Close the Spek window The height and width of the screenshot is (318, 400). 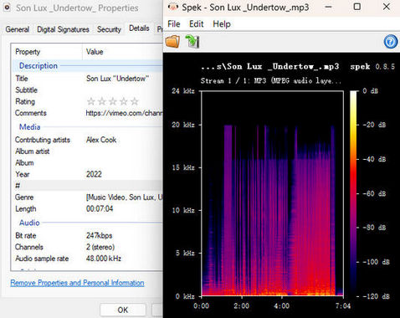coord(387,7)
